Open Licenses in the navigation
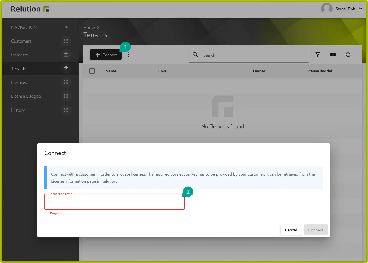The image size is (368, 263). pos(19,82)
